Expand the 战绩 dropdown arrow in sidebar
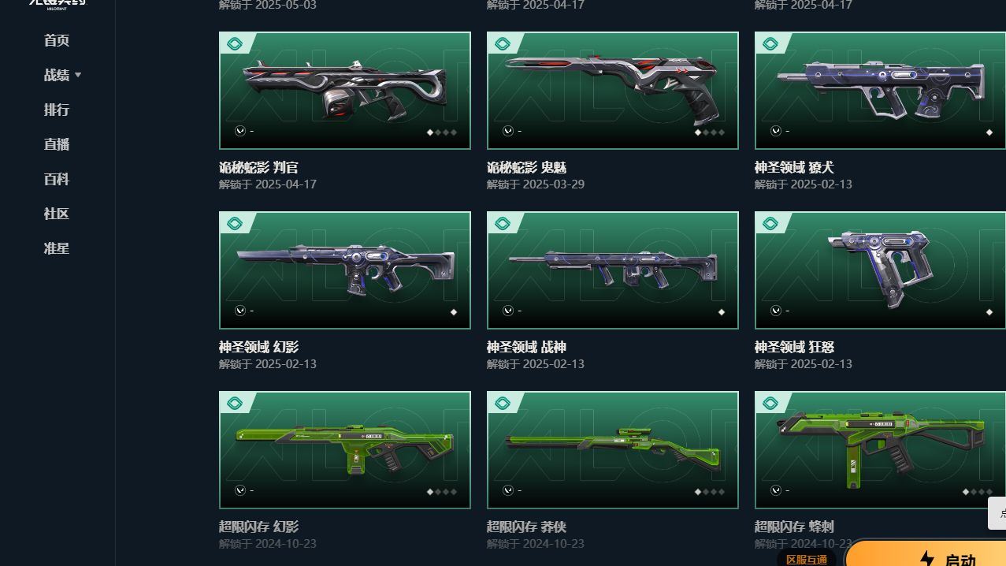The image size is (1006, 566). click(x=78, y=75)
